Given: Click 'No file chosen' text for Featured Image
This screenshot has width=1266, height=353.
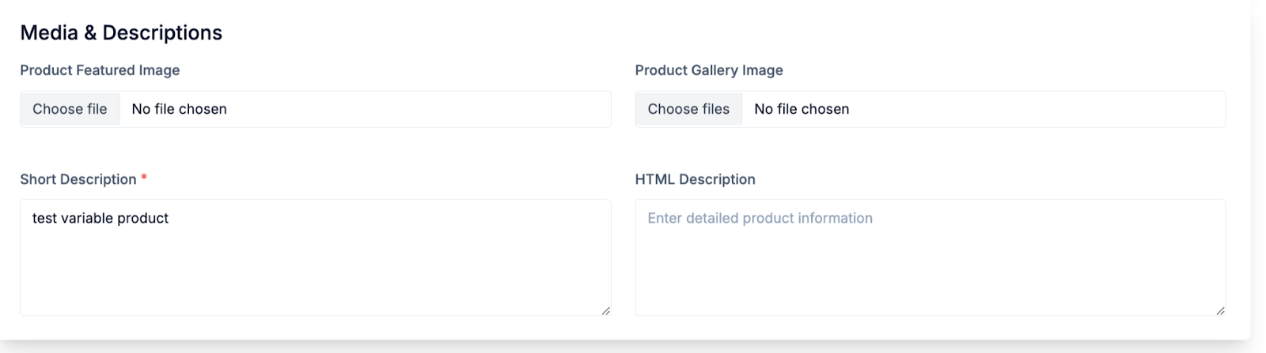Looking at the screenshot, I should click(x=179, y=109).
